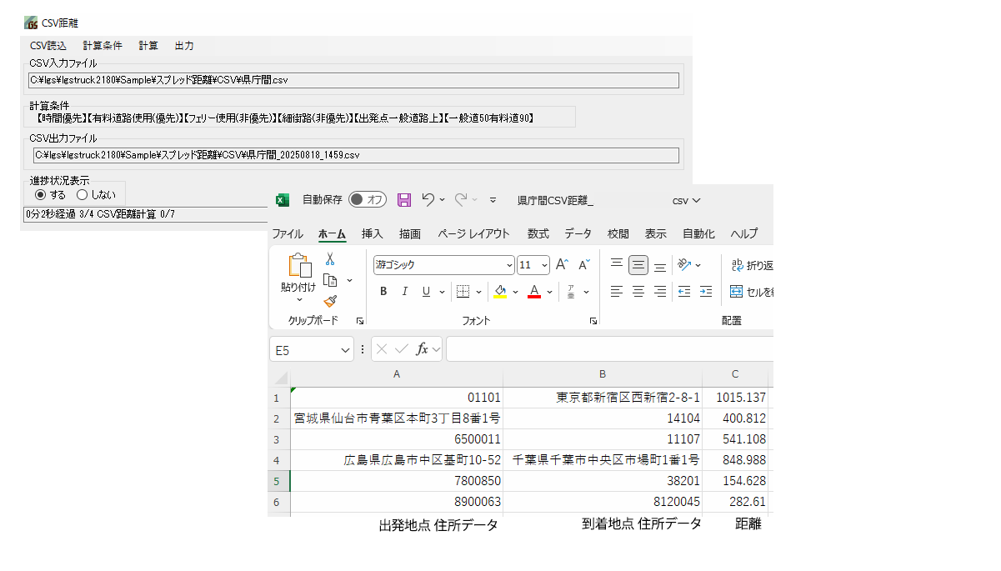Select the しない radio button
Viewport: 1001px width, 571px height.
click(x=82, y=195)
